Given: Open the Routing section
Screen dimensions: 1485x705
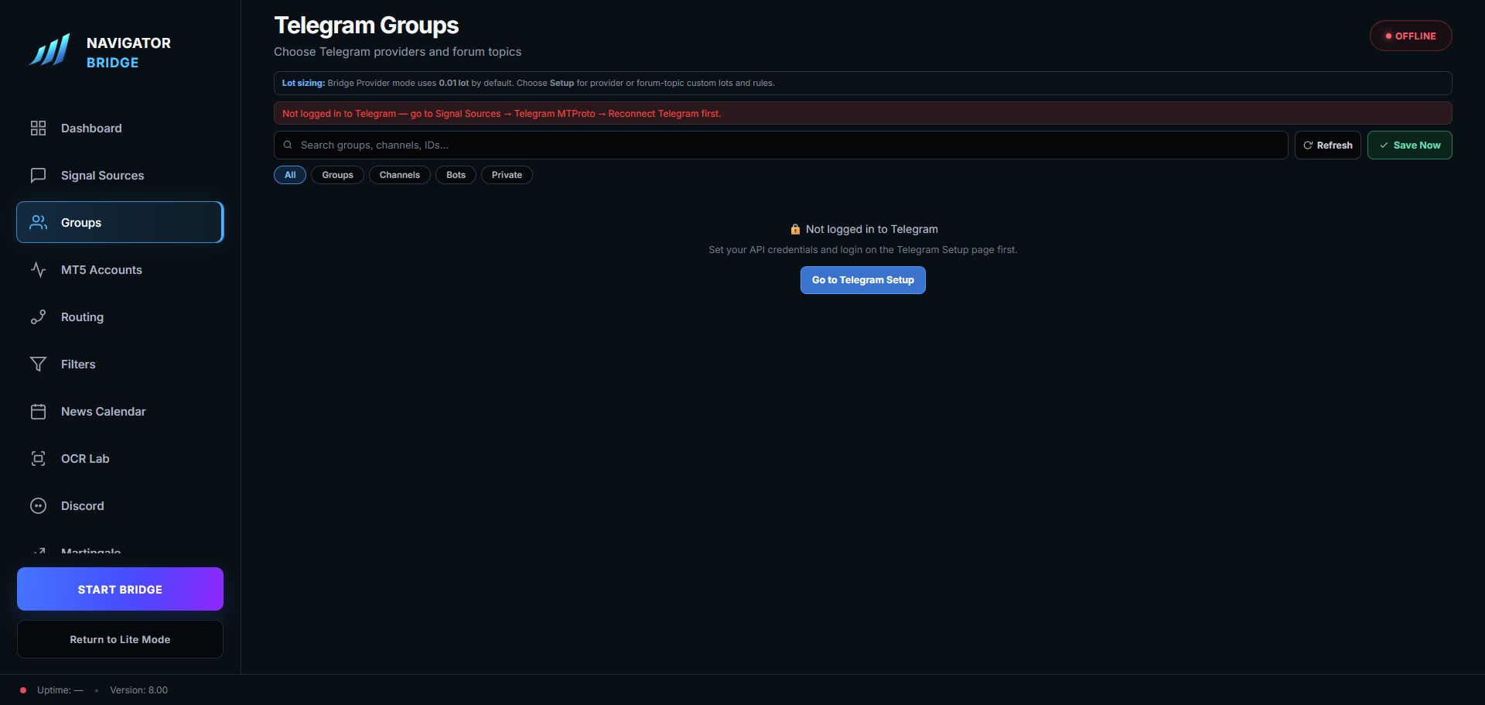Looking at the screenshot, I should (120, 317).
